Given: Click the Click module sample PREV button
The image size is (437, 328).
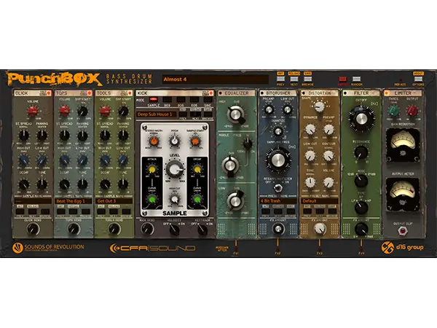Looking at the screenshot, I should pyautogui.click(x=20, y=211).
